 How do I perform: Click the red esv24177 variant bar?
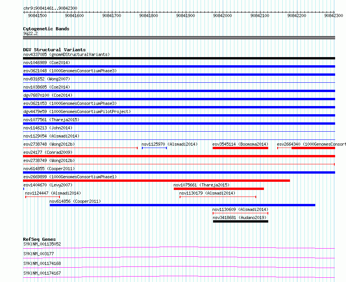(x=179, y=156)
